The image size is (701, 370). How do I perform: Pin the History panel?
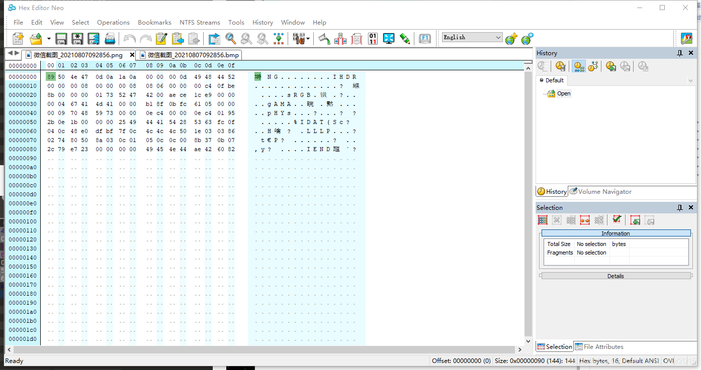(x=680, y=53)
